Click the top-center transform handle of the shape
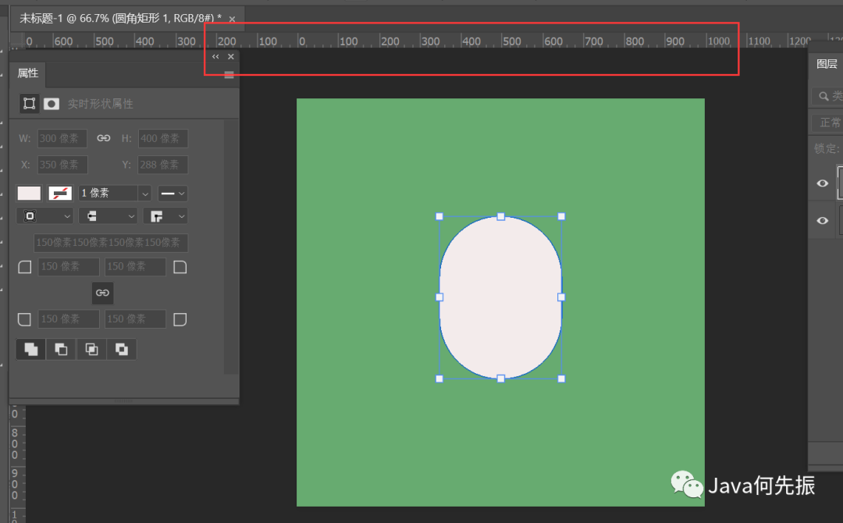The width and height of the screenshot is (843, 523). click(x=500, y=216)
